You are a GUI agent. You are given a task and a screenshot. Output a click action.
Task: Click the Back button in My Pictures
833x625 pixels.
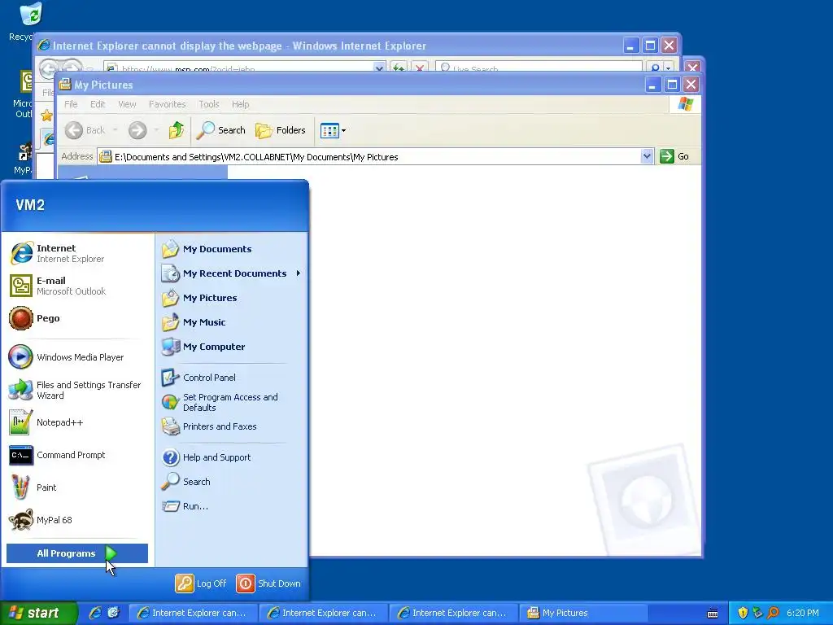click(85, 130)
